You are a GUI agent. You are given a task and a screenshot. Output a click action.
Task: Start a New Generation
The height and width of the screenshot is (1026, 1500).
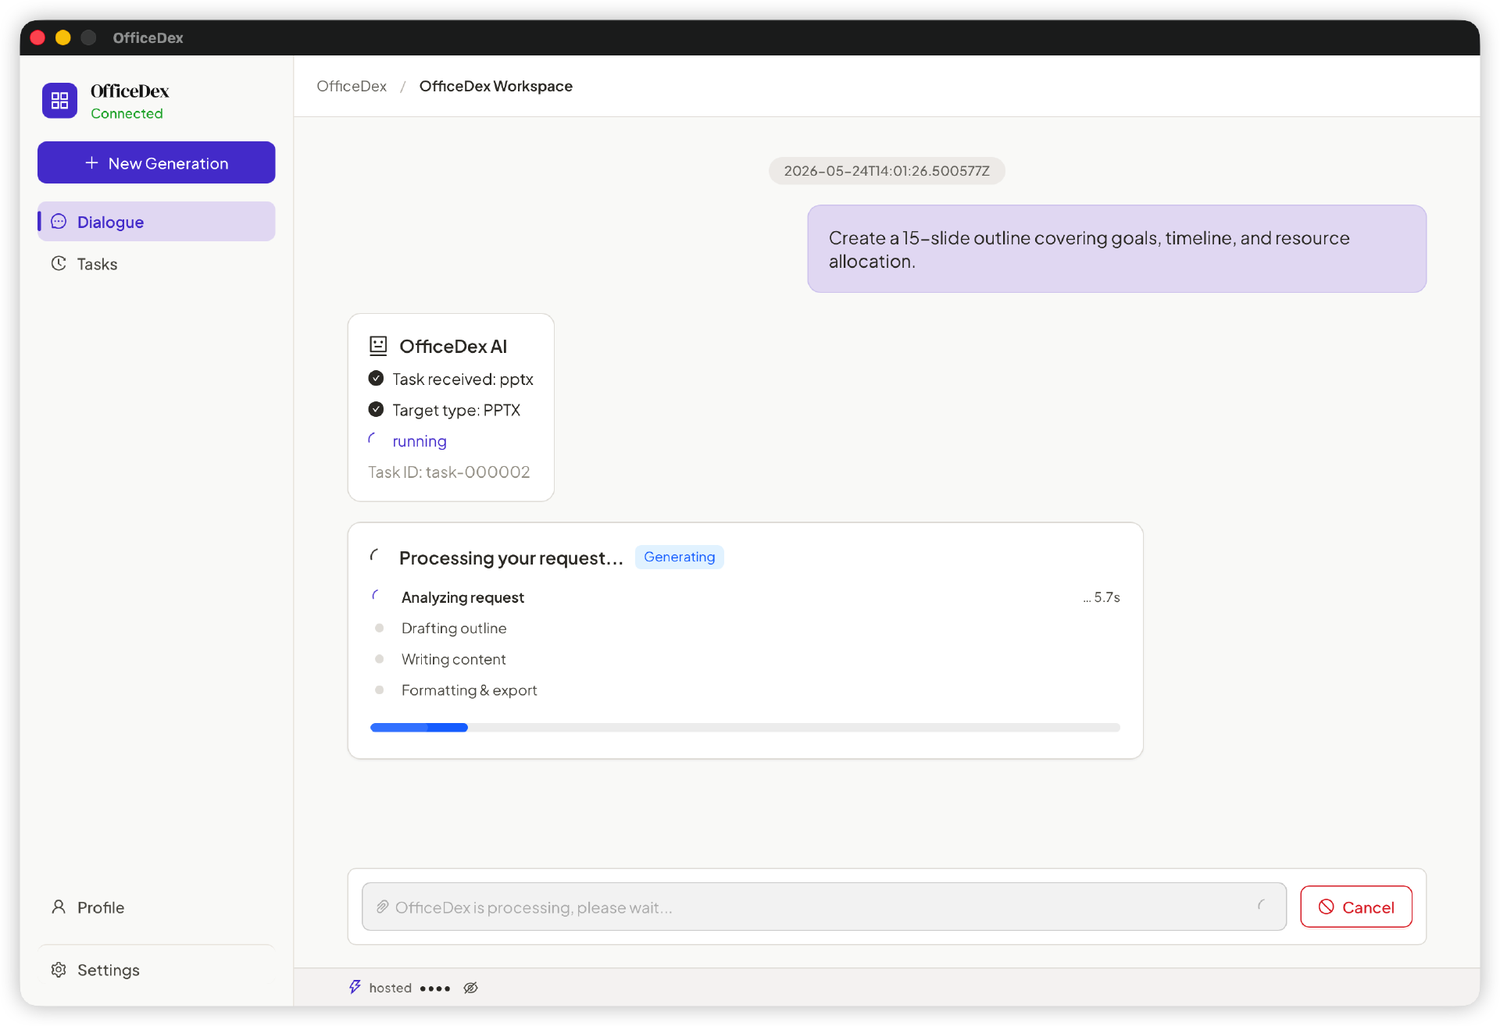click(156, 162)
